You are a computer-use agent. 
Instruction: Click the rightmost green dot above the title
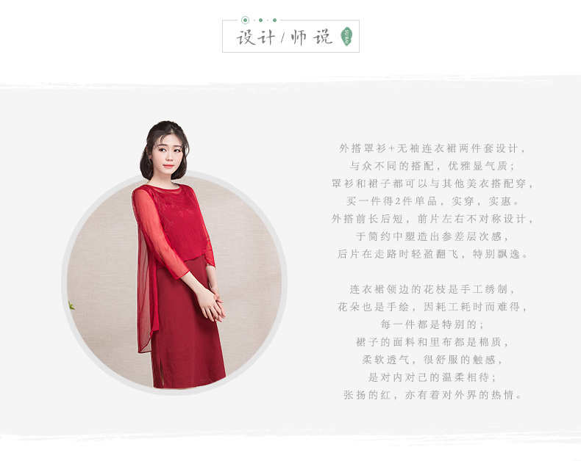(274, 21)
